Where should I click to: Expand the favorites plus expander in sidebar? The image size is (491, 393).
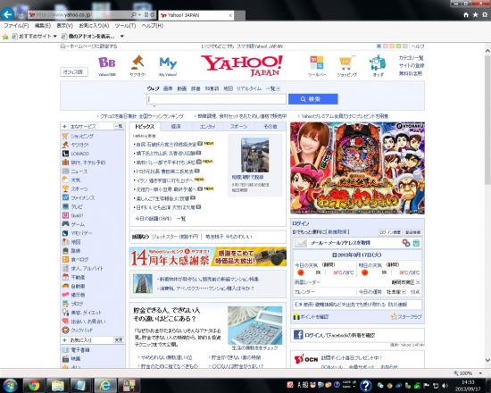64,340
